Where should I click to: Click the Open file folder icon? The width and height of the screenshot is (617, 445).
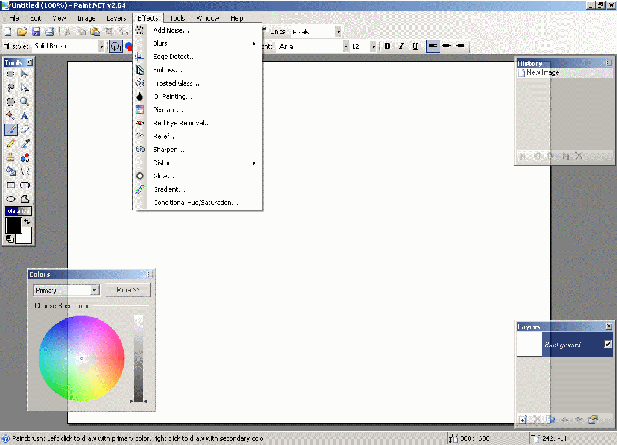click(22, 31)
